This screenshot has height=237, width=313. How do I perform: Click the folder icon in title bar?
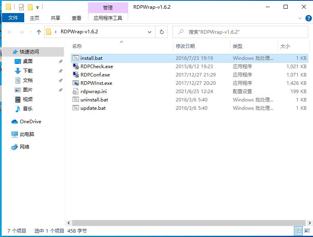[8, 7]
